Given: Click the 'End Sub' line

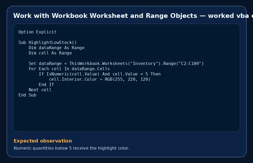Looking at the screenshot, I should [27, 95].
